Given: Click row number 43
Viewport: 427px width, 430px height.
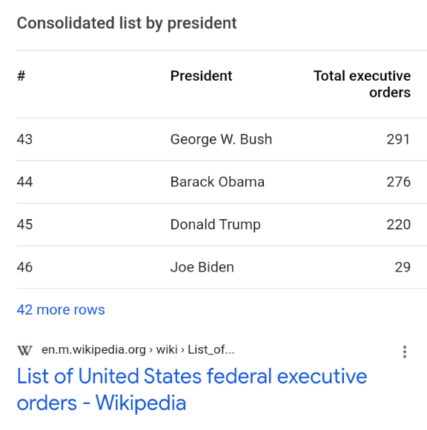Looking at the screenshot, I should coord(24,139).
